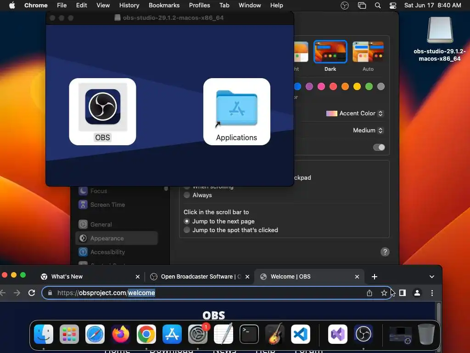The image size is (470, 353).
Task: Close the What's New tab
Action: coord(138,276)
